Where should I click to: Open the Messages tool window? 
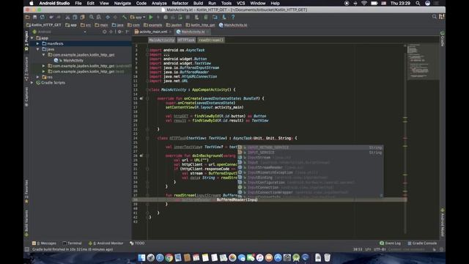pyautogui.click(x=44, y=243)
